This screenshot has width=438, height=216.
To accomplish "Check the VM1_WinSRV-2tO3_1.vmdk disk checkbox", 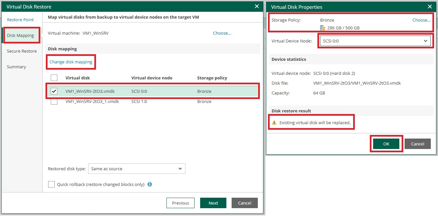I will point(54,101).
